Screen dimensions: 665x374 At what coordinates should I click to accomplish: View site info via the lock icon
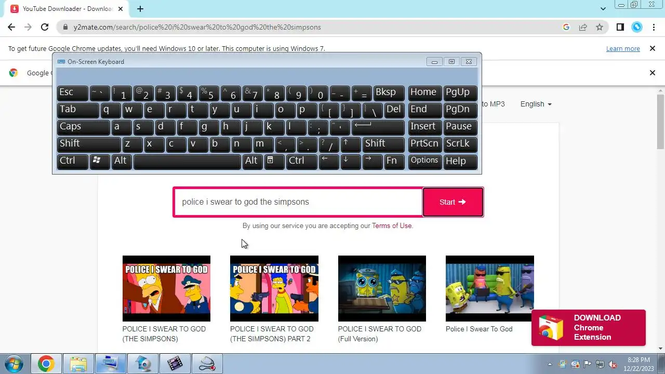pos(65,27)
